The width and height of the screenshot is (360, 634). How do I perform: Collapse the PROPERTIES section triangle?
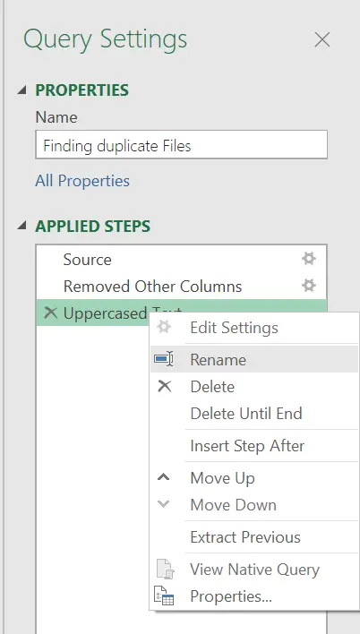pyautogui.click(x=21, y=90)
